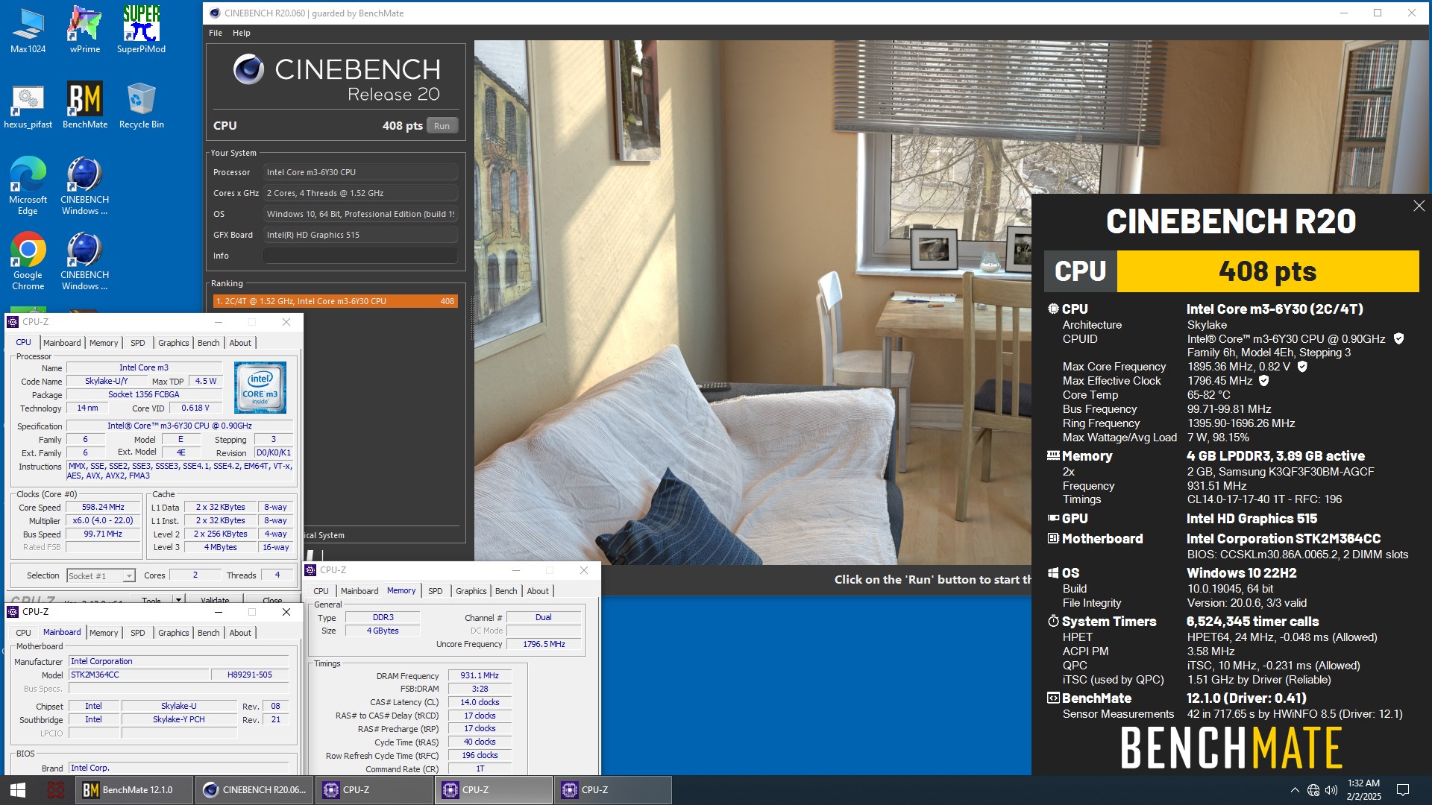Open Memory tab in CPU-Z Mainboard window
The image size is (1432, 805).
[x=104, y=633]
